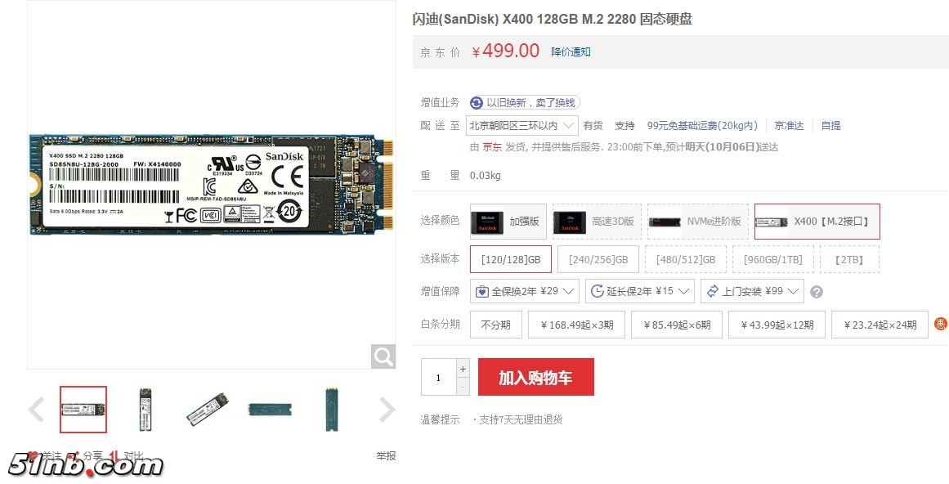
Task: Decrease quantity with the minus stepper
Action: click(463, 387)
